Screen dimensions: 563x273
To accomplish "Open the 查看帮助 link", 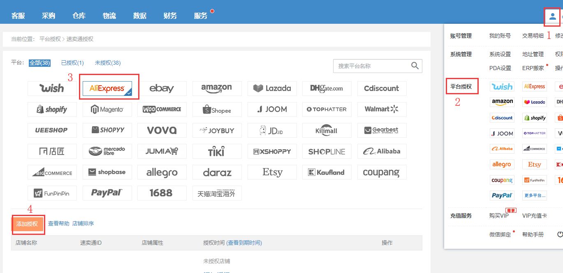I will pyautogui.click(x=59, y=223).
